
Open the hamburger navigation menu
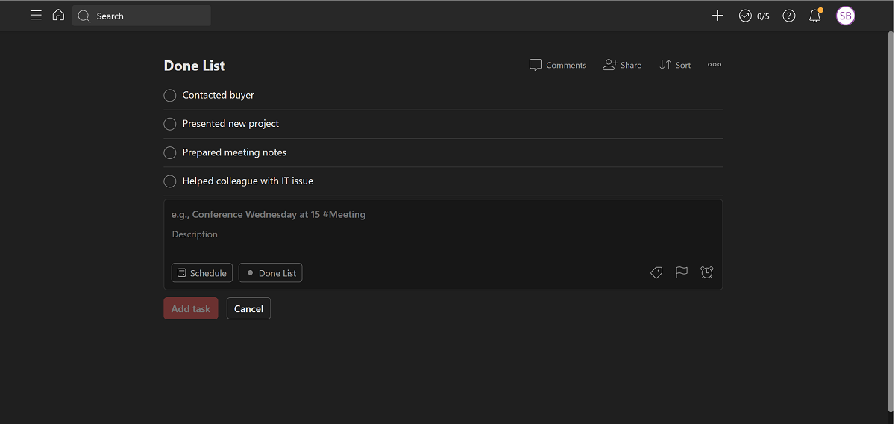(36, 16)
